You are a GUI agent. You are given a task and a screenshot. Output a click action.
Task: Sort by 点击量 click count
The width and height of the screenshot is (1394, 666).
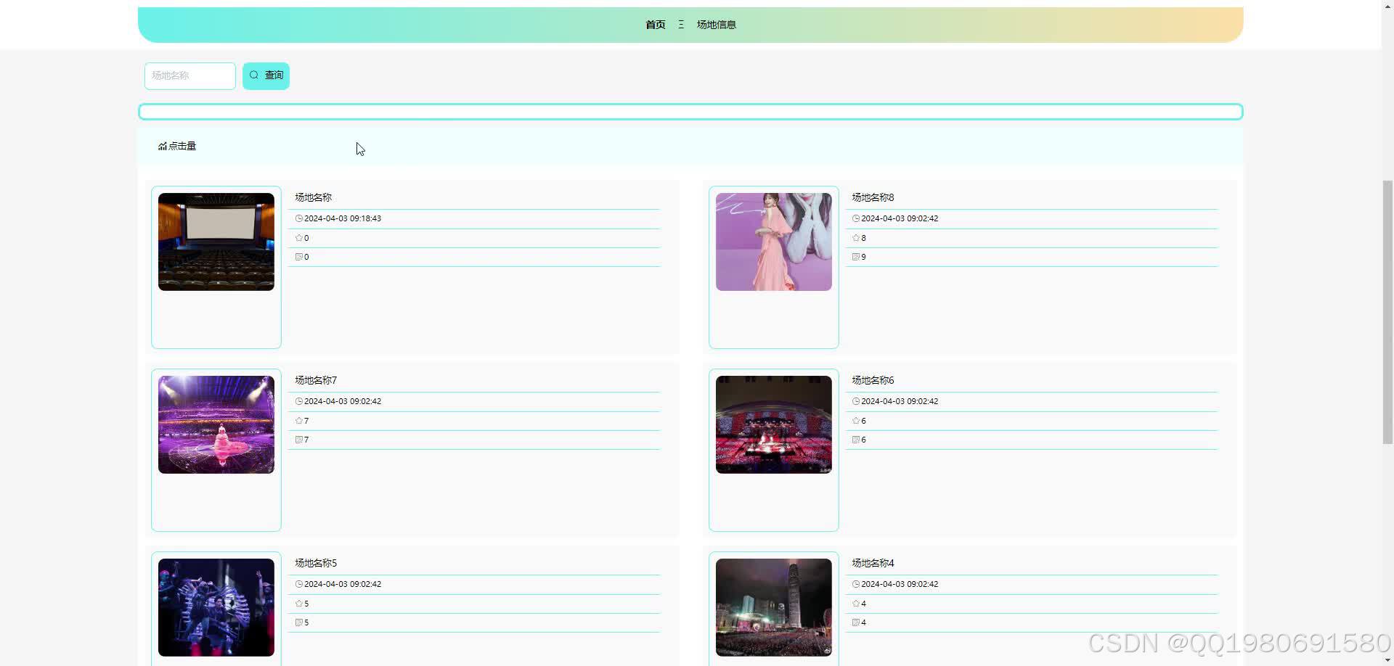click(177, 146)
